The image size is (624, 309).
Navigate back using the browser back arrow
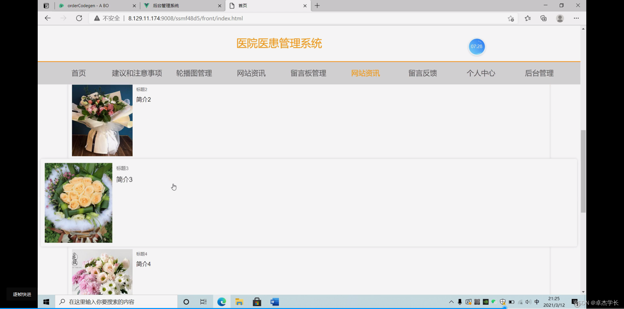(47, 18)
